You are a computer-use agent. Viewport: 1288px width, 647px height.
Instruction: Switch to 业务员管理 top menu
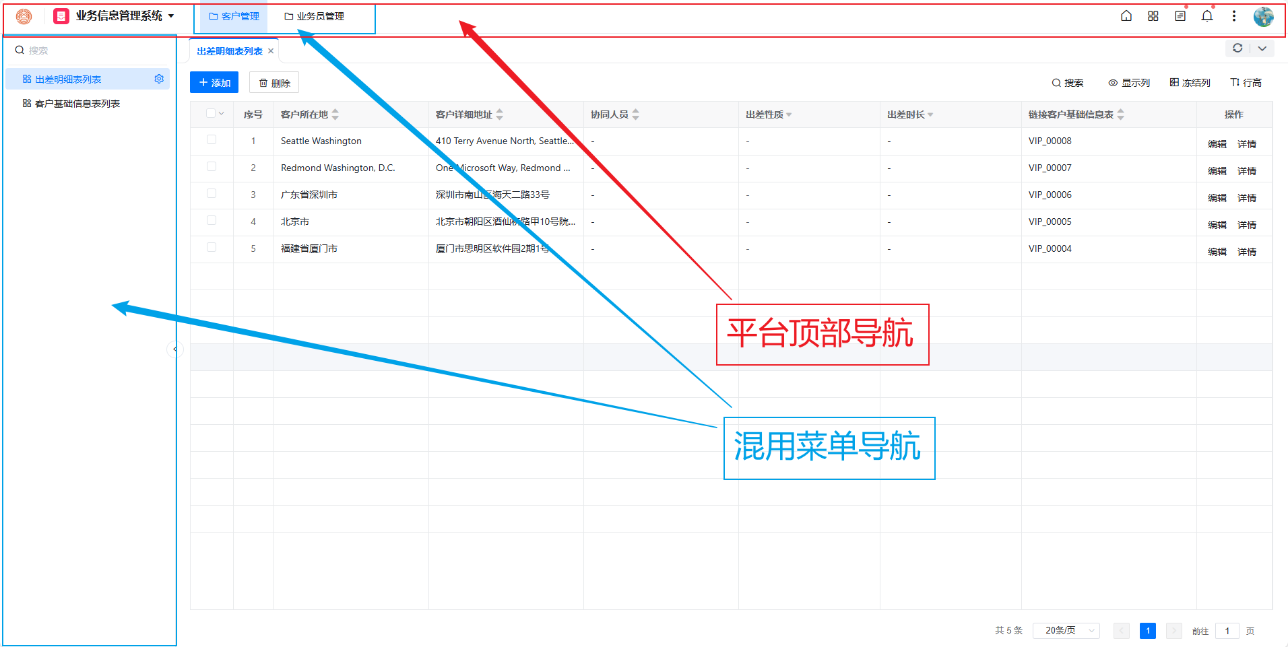pyautogui.click(x=314, y=16)
